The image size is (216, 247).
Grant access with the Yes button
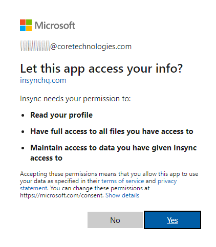tap(172, 220)
